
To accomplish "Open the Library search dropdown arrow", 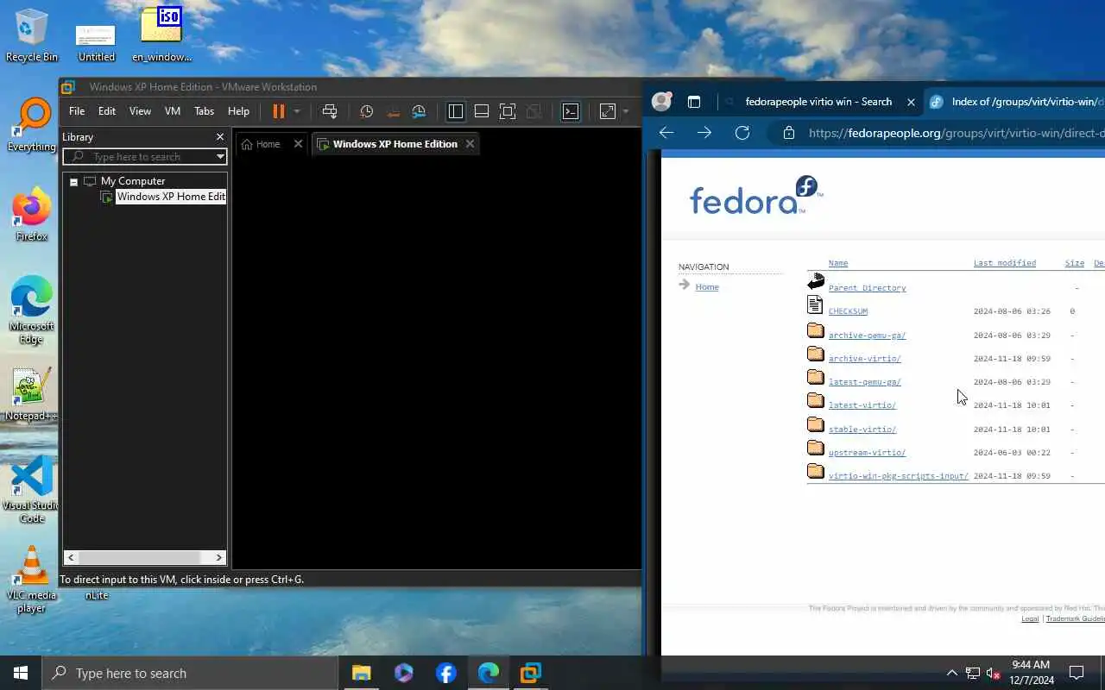I will click(x=220, y=157).
